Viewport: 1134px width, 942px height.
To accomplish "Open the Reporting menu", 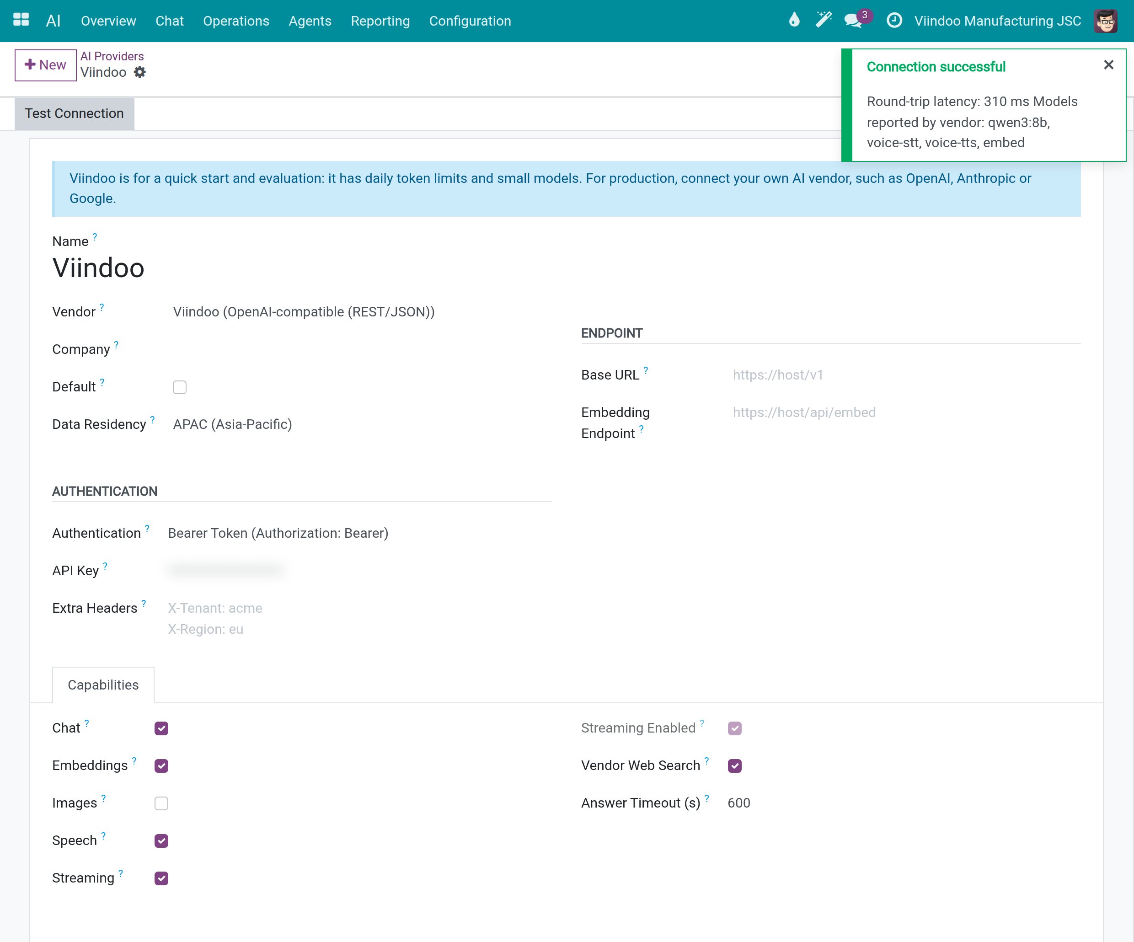I will click(380, 21).
